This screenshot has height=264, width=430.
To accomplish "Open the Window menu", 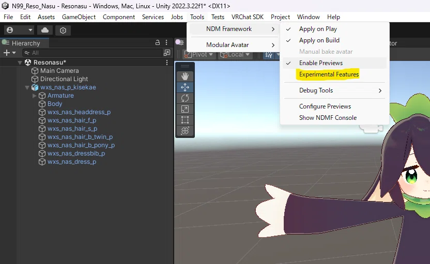I will coord(308,17).
